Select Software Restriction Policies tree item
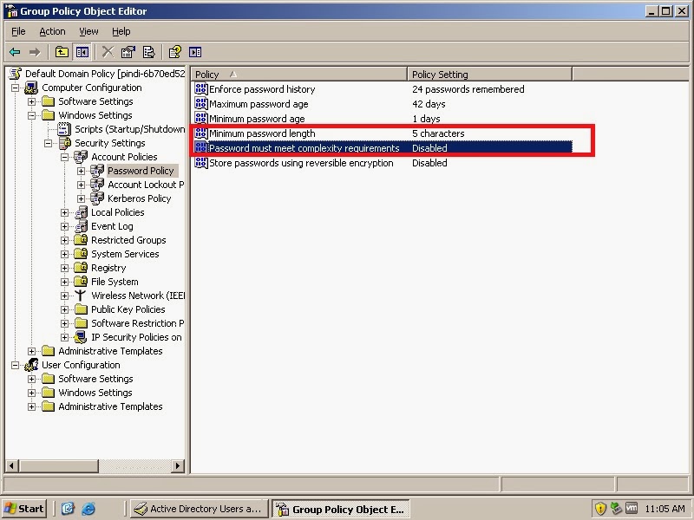This screenshot has height=520, width=694. pyautogui.click(x=138, y=323)
